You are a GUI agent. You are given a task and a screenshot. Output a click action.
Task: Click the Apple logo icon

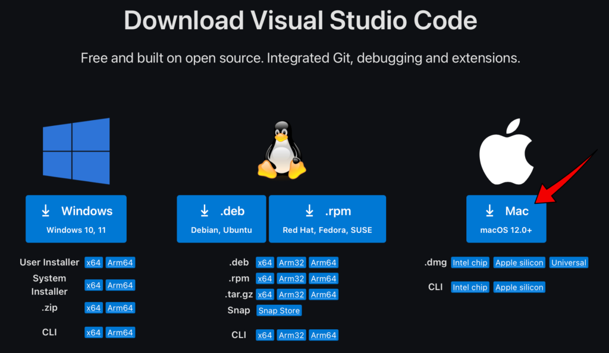click(506, 151)
